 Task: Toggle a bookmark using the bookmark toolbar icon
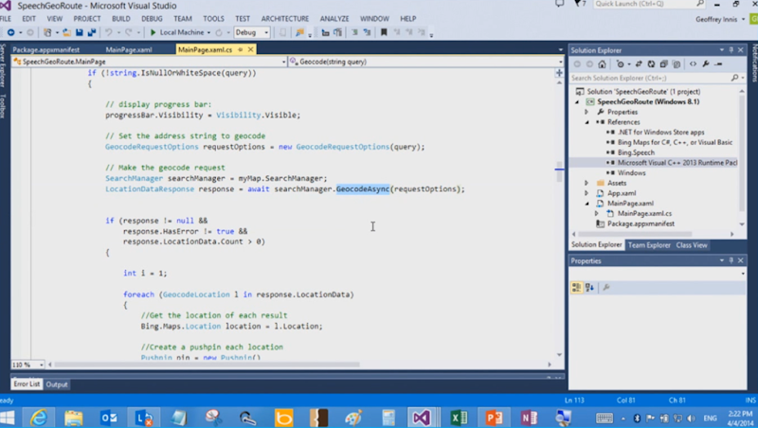coord(384,32)
